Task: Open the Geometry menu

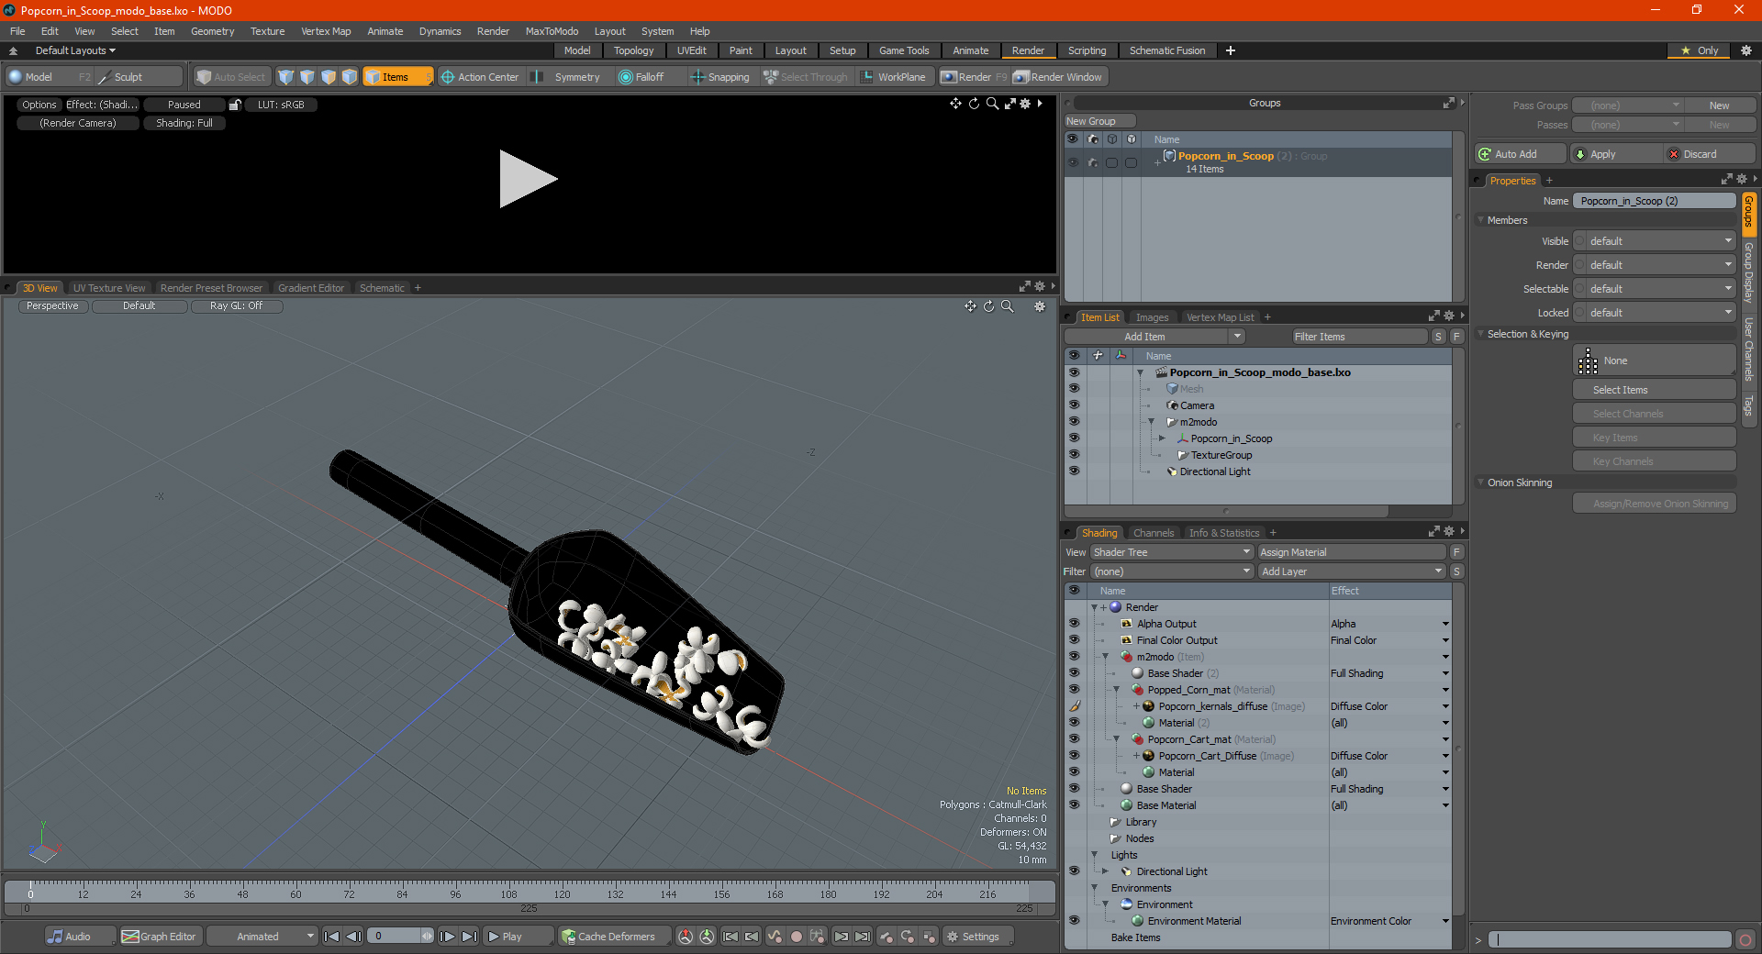Action: (x=212, y=31)
